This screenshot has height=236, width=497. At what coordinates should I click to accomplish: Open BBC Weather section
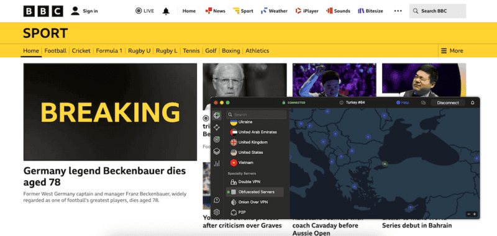274,11
